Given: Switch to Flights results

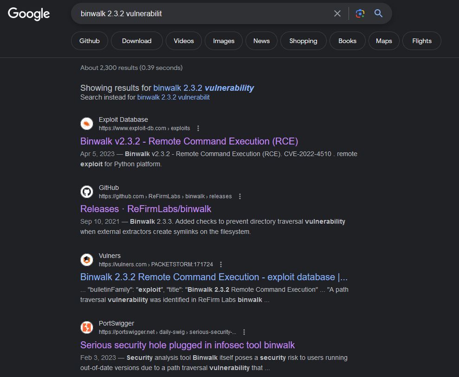Looking at the screenshot, I should pyautogui.click(x=422, y=41).
